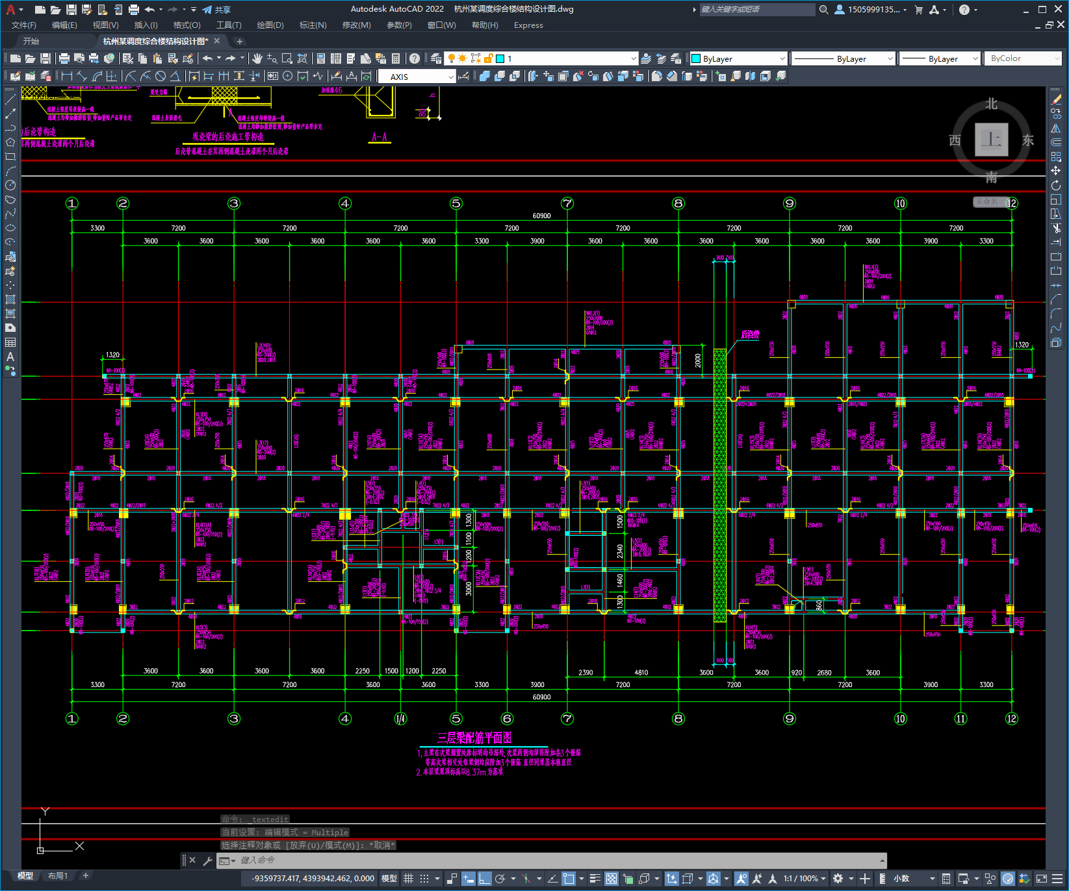Select the Multiline Text A tool
Screen dimensions: 1069x891
(10, 357)
